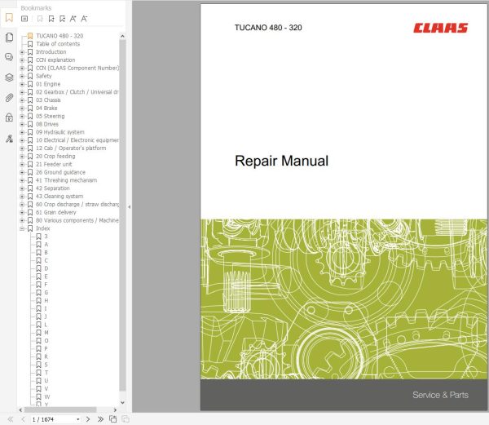Open Index letter H bookmark

pyautogui.click(x=46, y=301)
